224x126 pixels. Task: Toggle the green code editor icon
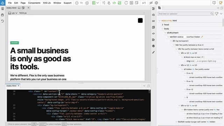click(114, 3)
